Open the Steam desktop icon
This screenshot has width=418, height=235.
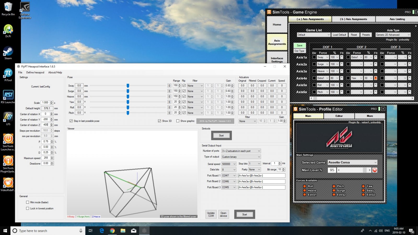(8, 52)
